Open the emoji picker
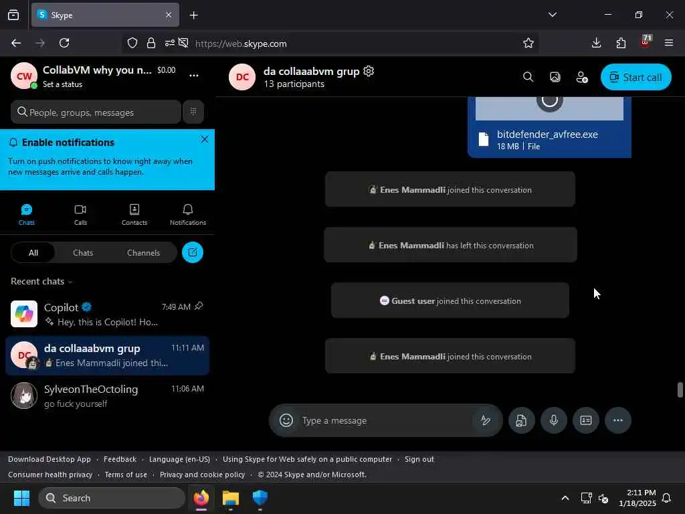 tap(286, 420)
